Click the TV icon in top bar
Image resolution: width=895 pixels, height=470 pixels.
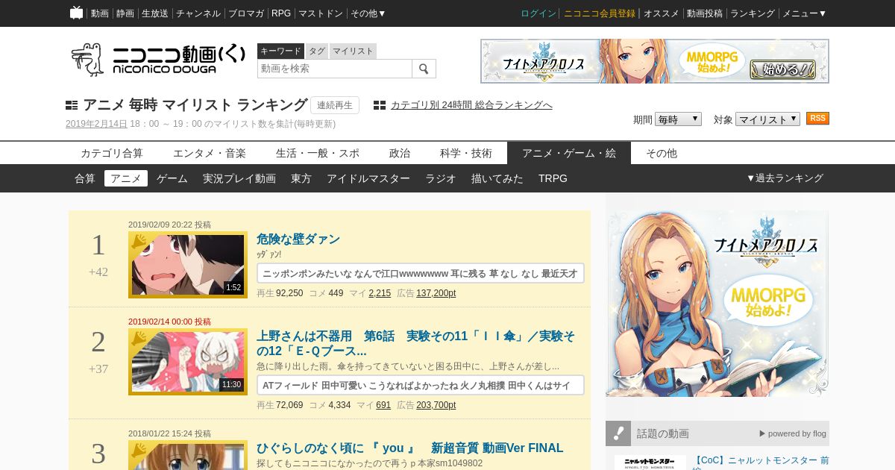coord(76,13)
